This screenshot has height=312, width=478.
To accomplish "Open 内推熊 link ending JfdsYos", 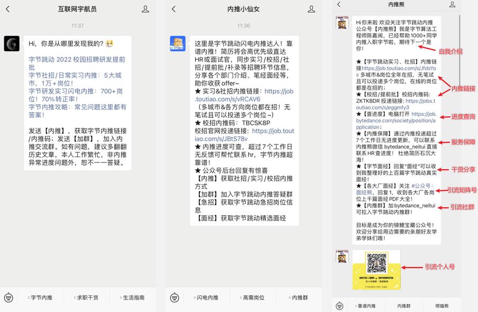I will [396, 71].
